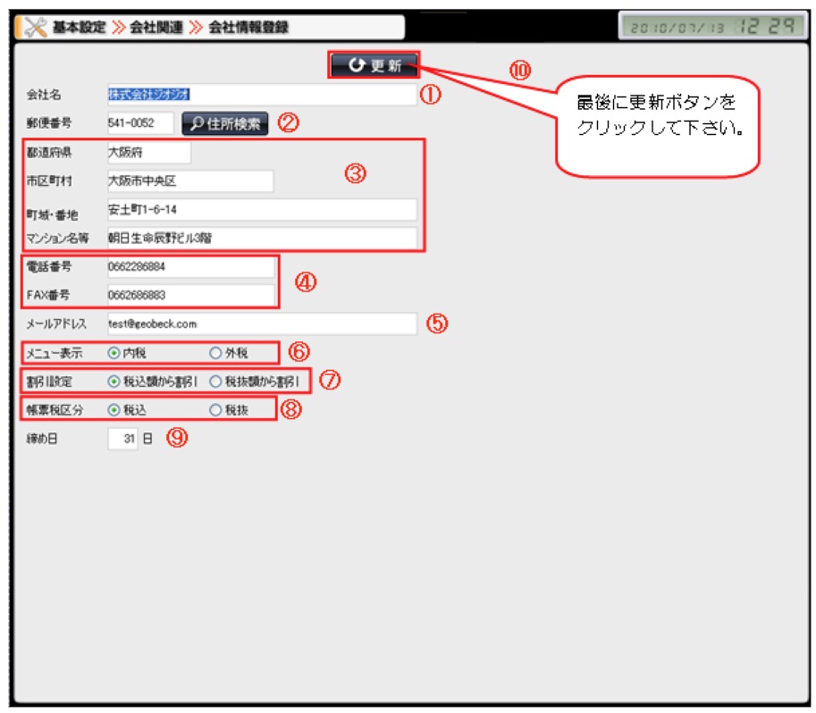Select 外税 radio for メニュー表示
The width and height of the screenshot is (816, 713).
pyautogui.click(x=215, y=353)
